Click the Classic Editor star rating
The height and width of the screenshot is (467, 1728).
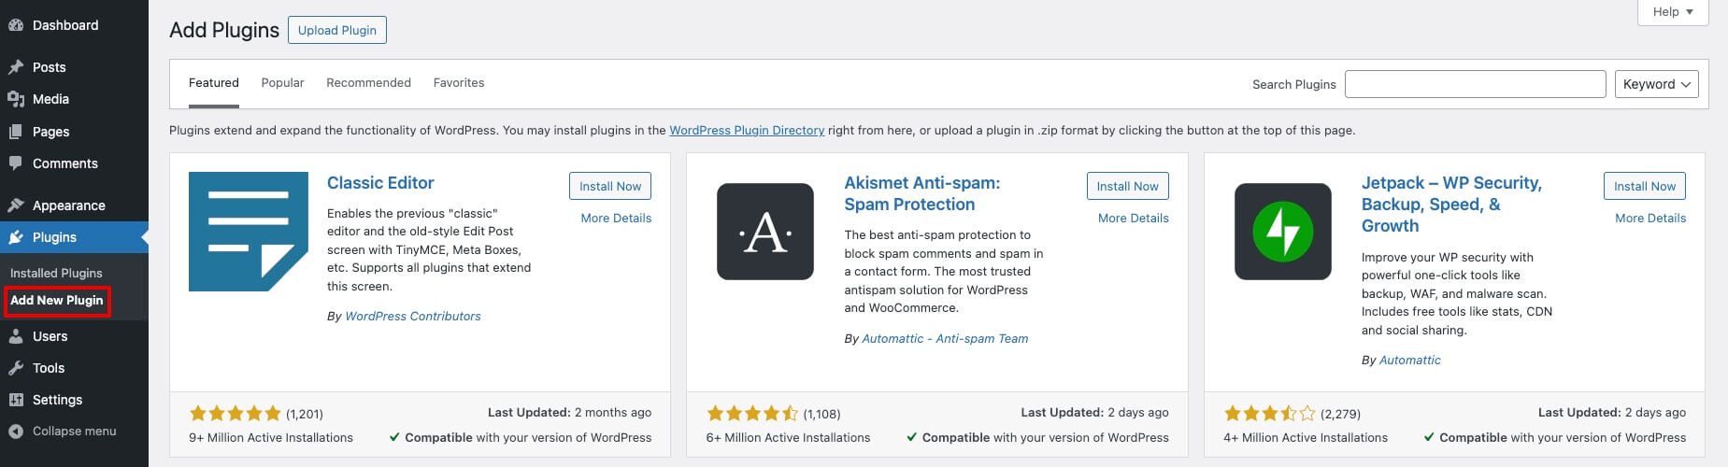point(236,413)
